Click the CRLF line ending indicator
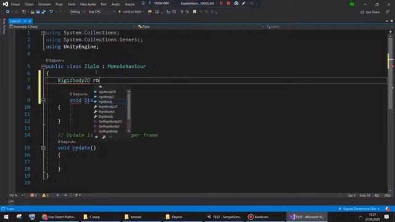395x222 pixels. click(388, 195)
